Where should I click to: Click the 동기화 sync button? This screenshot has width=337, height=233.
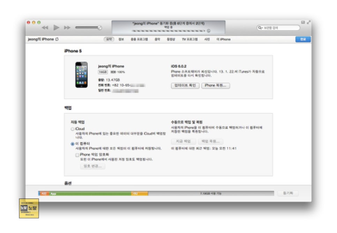[288, 193]
